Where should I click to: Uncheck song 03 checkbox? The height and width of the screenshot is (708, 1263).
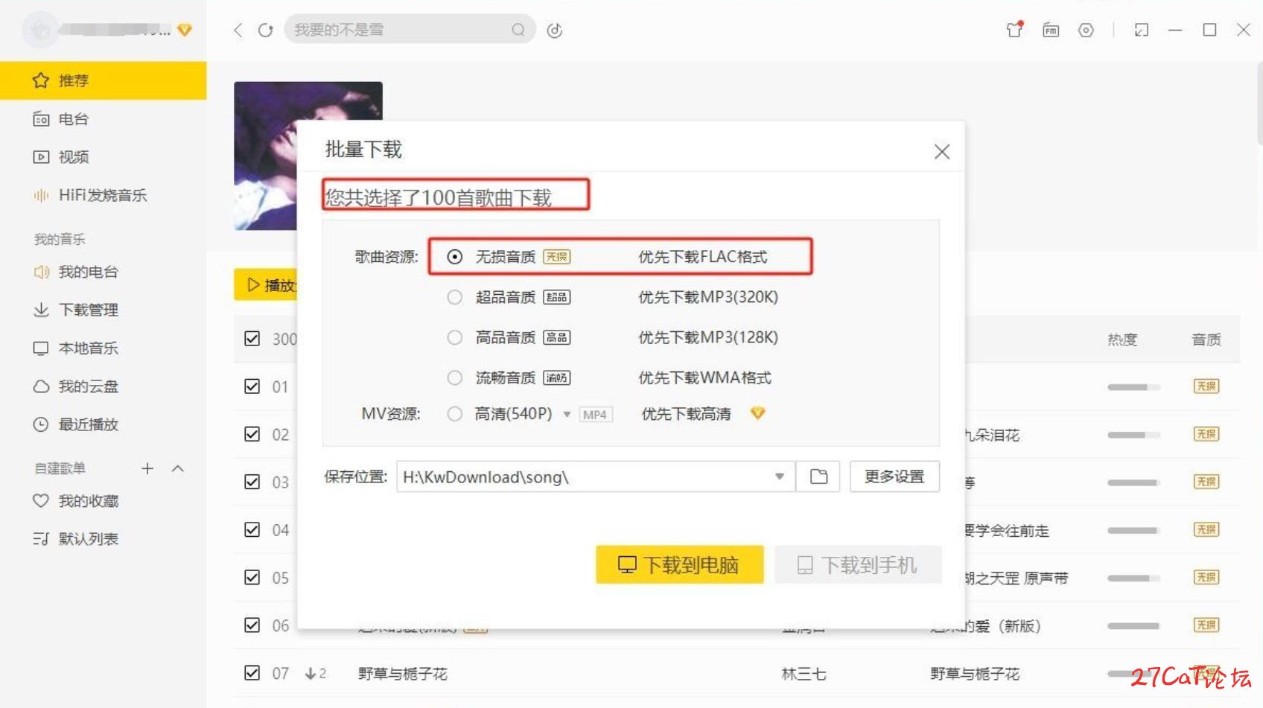tap(252, 482)
